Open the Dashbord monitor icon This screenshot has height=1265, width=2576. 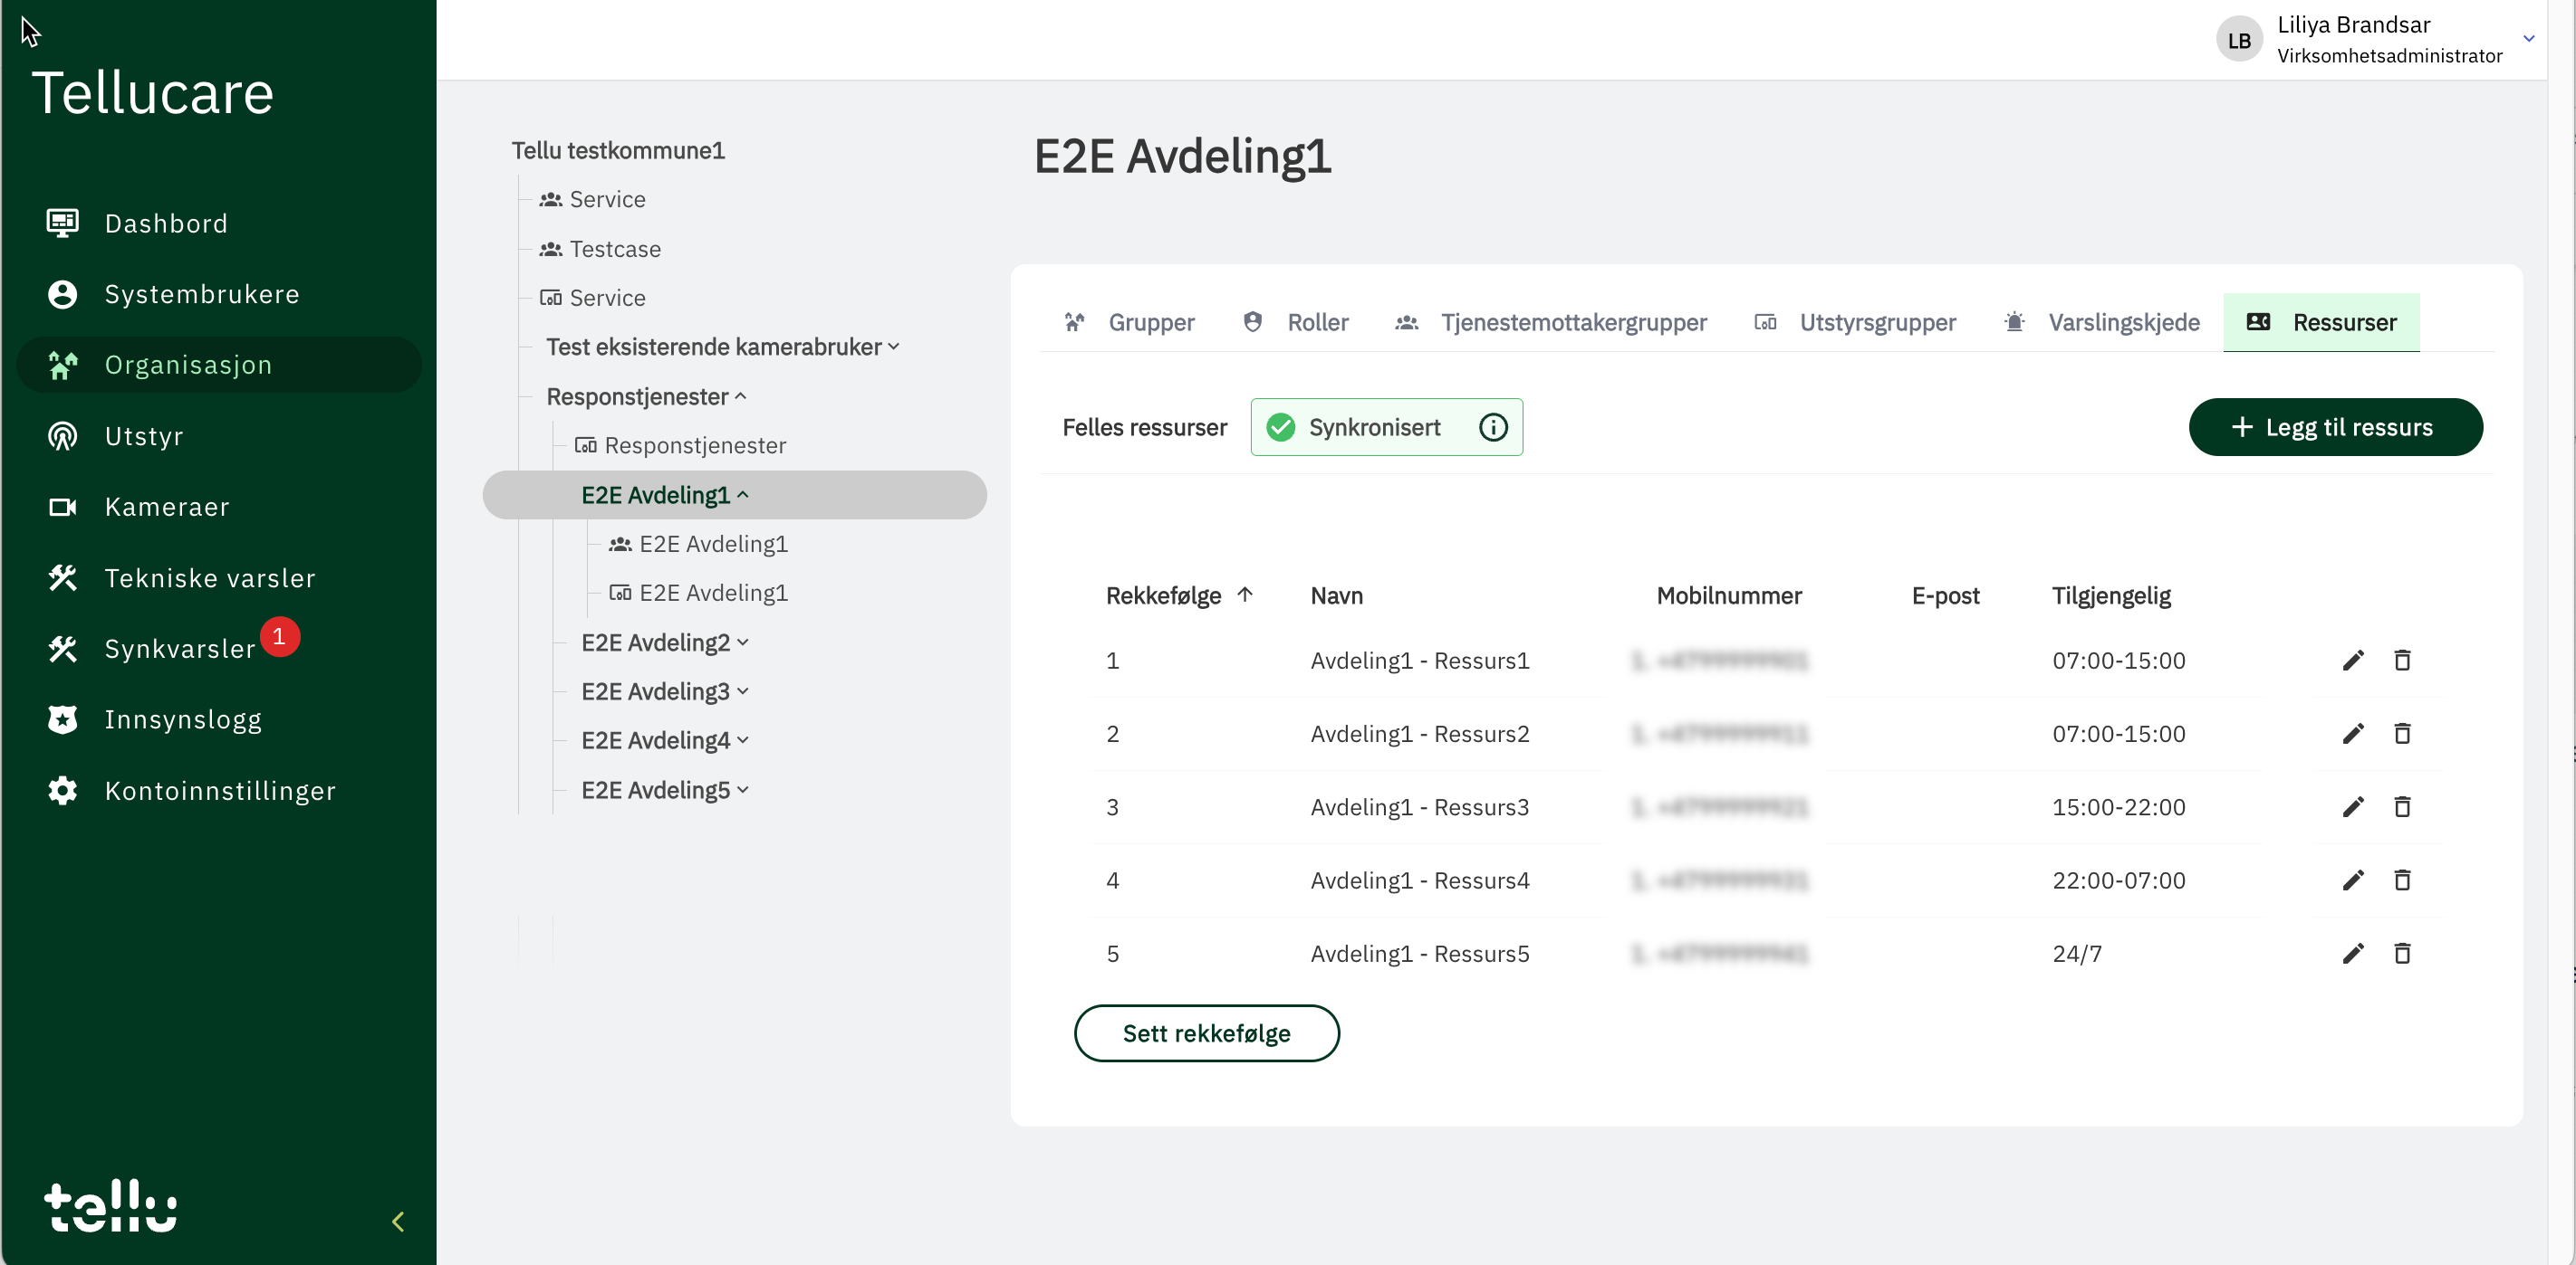pos(62,223)
